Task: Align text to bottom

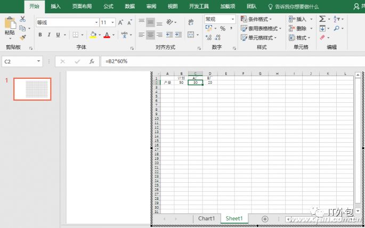Action: pos(159,23)
